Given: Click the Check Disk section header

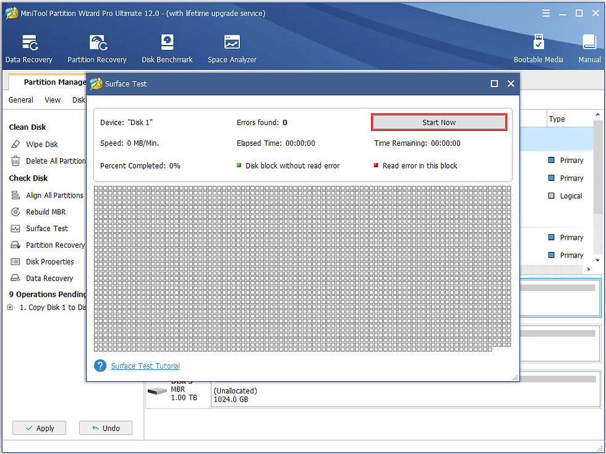Looking at the screenshot, I should 28,178.
